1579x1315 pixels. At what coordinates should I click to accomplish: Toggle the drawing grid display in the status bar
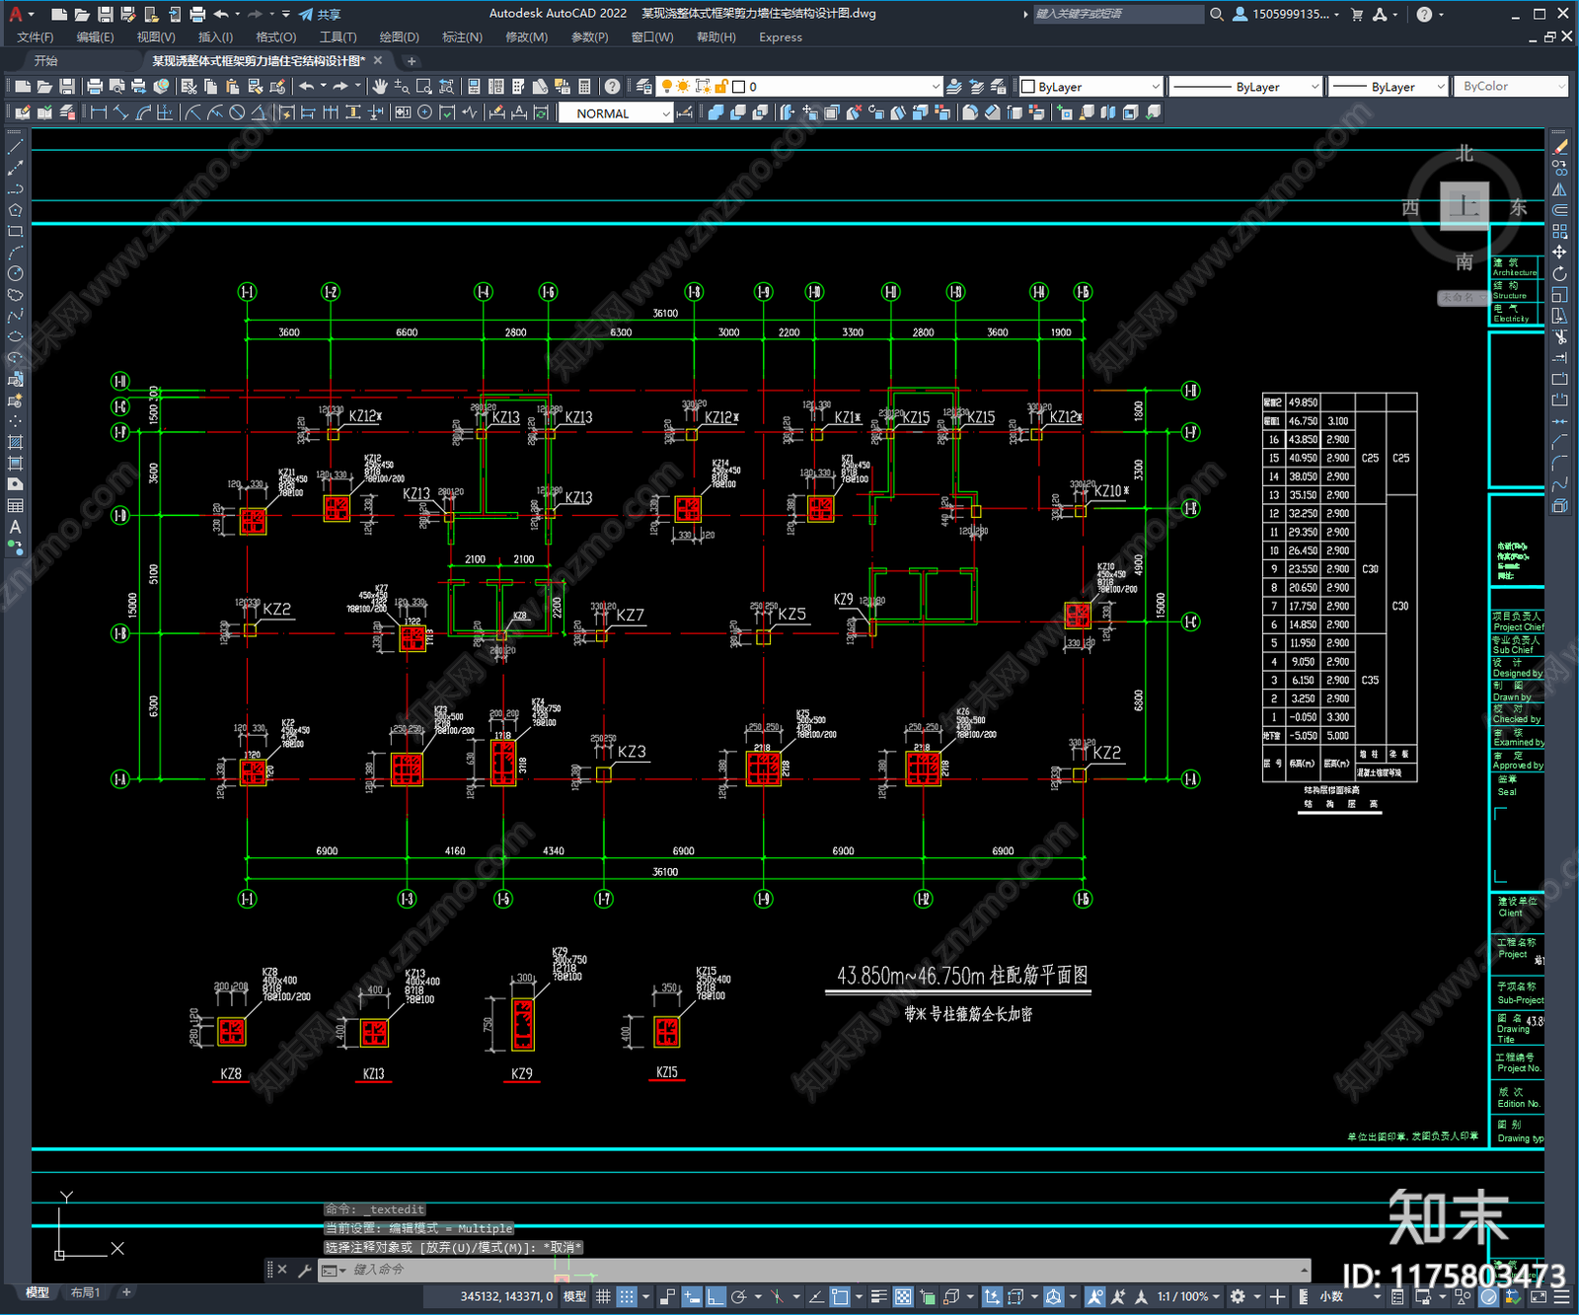pyautogui.click(x=603, y=1296)
